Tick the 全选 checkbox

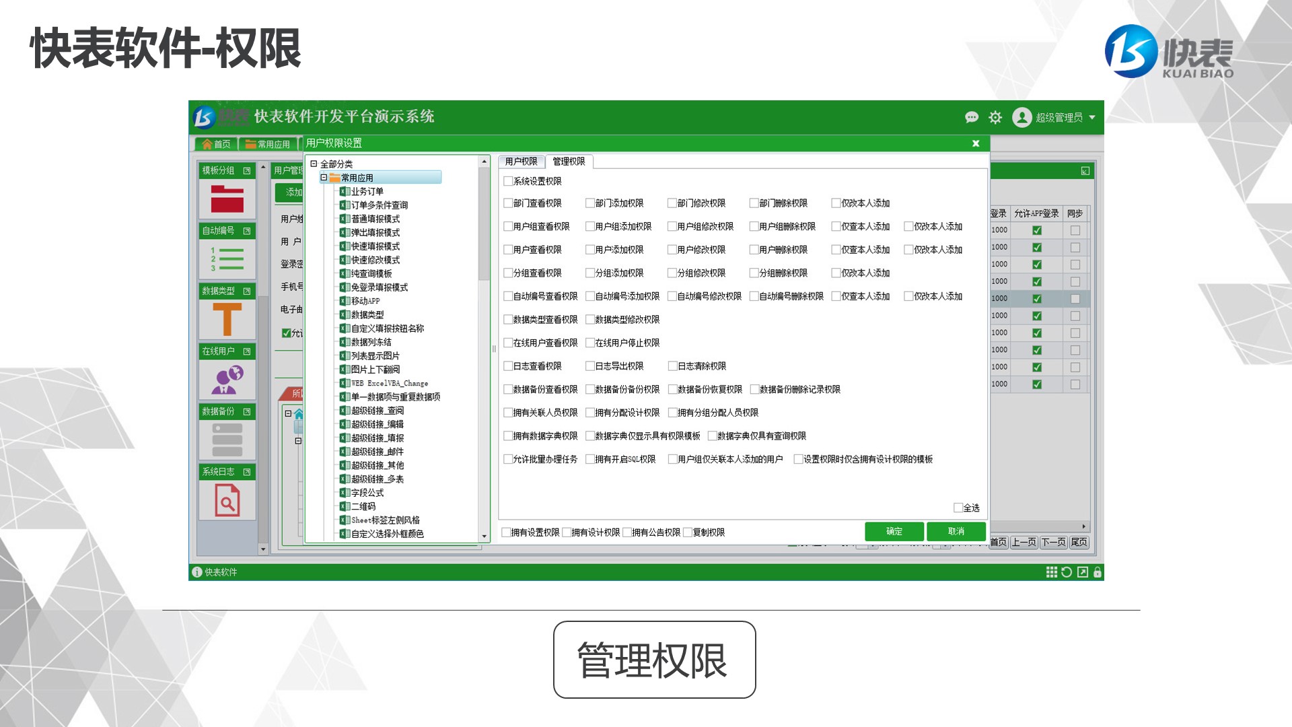coord(958,508)
